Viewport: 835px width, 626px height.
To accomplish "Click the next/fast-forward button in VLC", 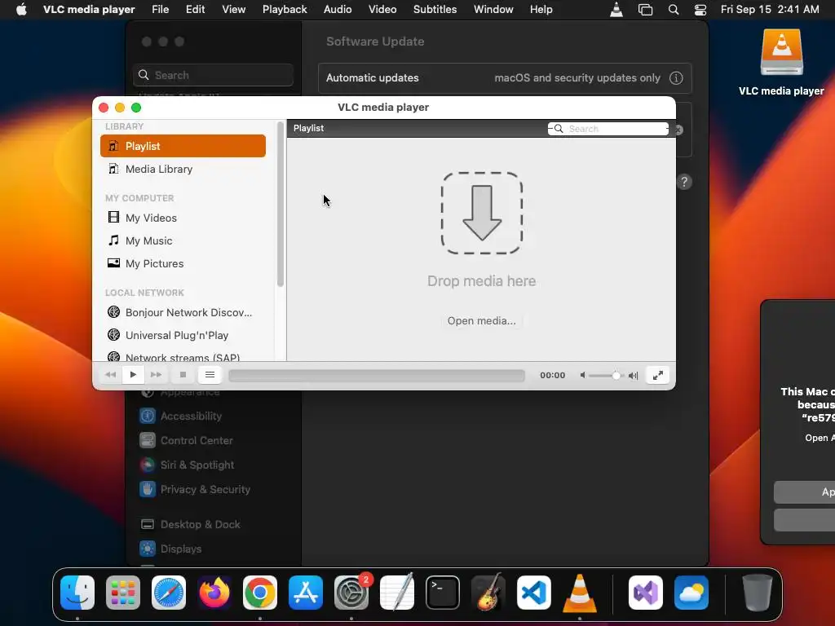I will pos(156,375).
